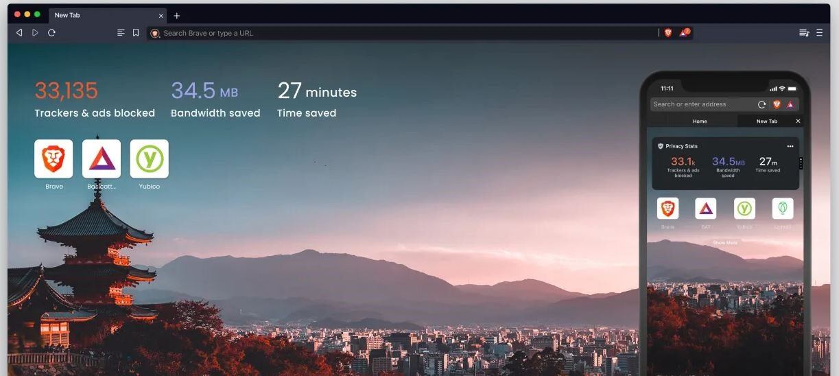Click the Brave Shields lion icon in desktop toolbar
The height and width of the screenshot is (376, 839).
pos(667,33)
